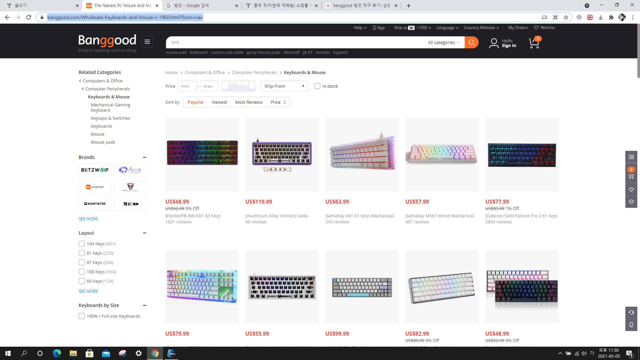
Task: Open the shopping cart icon in header
Action: pos(534,43)
